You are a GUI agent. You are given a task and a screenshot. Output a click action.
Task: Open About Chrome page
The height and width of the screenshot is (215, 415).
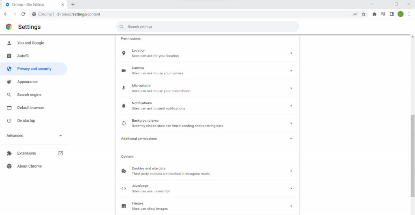29,166
